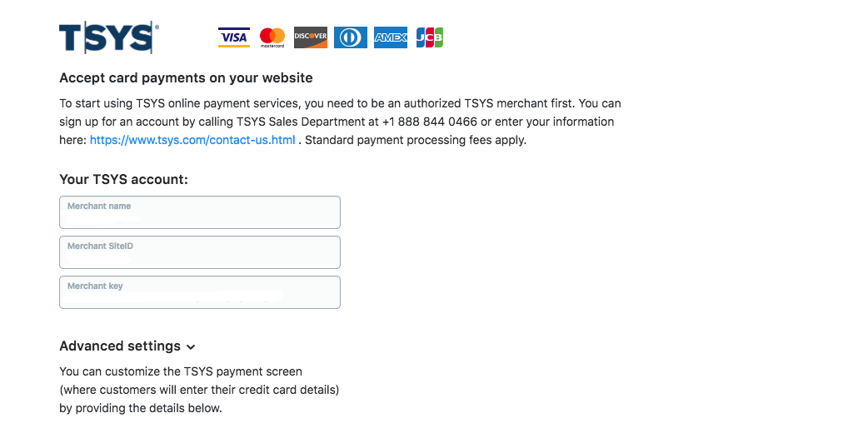Viewport: 853px width, 448px height.
Task: Click the sales phone number +1 888 844 0466
Action: [430, 122]
